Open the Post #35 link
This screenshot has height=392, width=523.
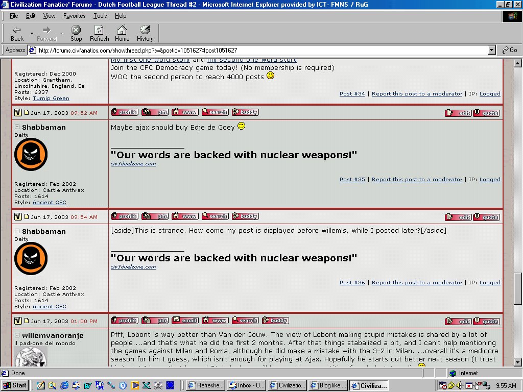point(352,179)
